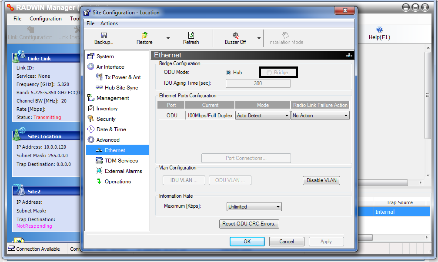Click the IDU Aging Time field
The height and width of the screenshot is (262, 438).
click(x=258, y=83)
